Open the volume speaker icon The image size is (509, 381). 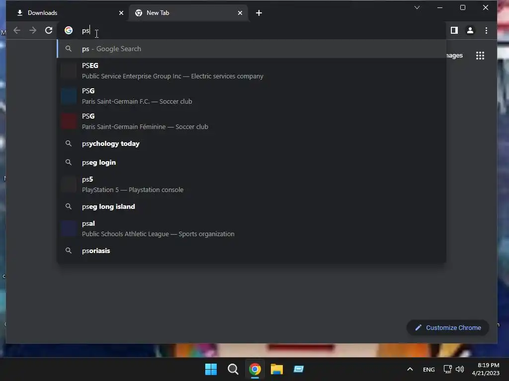[460, 369]
